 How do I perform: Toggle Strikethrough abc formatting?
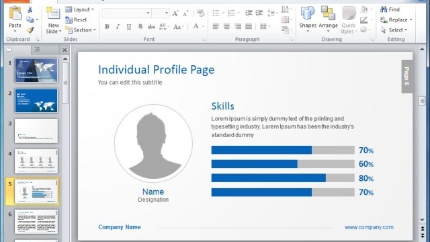(151, 27)
